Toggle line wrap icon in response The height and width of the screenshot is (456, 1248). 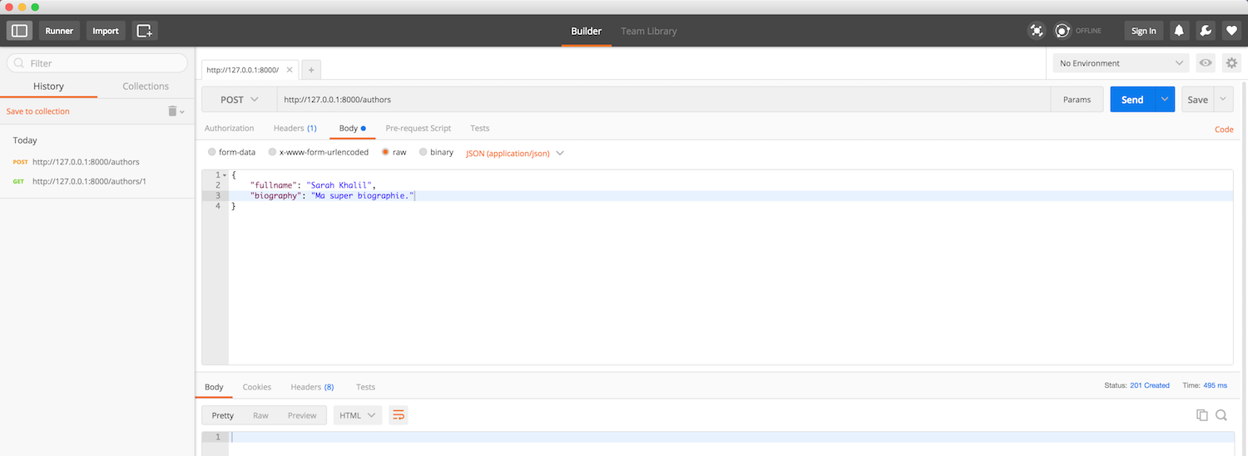coord(398,415)
